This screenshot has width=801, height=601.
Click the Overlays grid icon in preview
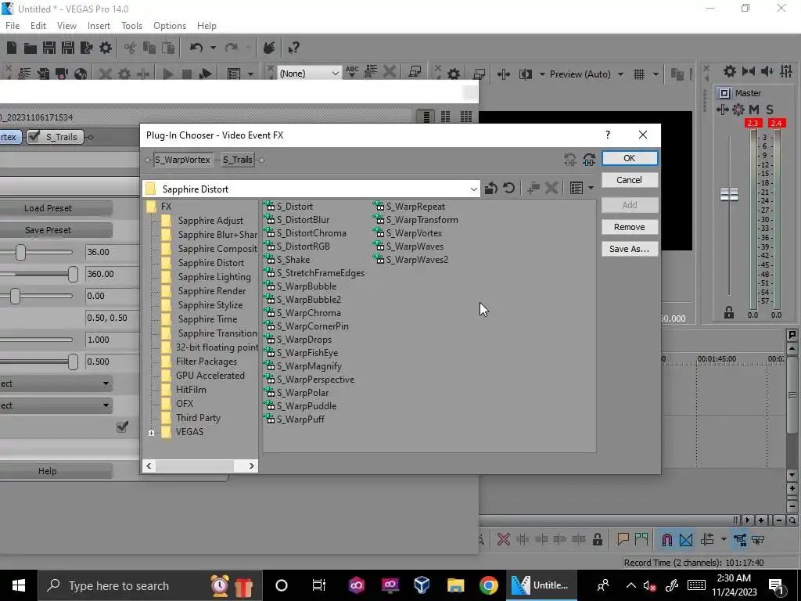pyautogui.click(x=639, y=74)
